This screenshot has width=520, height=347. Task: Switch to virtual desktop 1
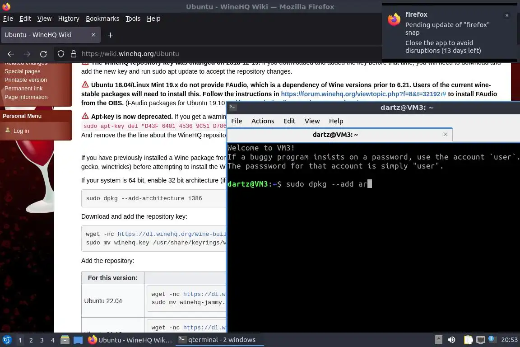20,340
